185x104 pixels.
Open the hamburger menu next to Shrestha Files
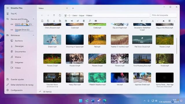click(8, 8)
